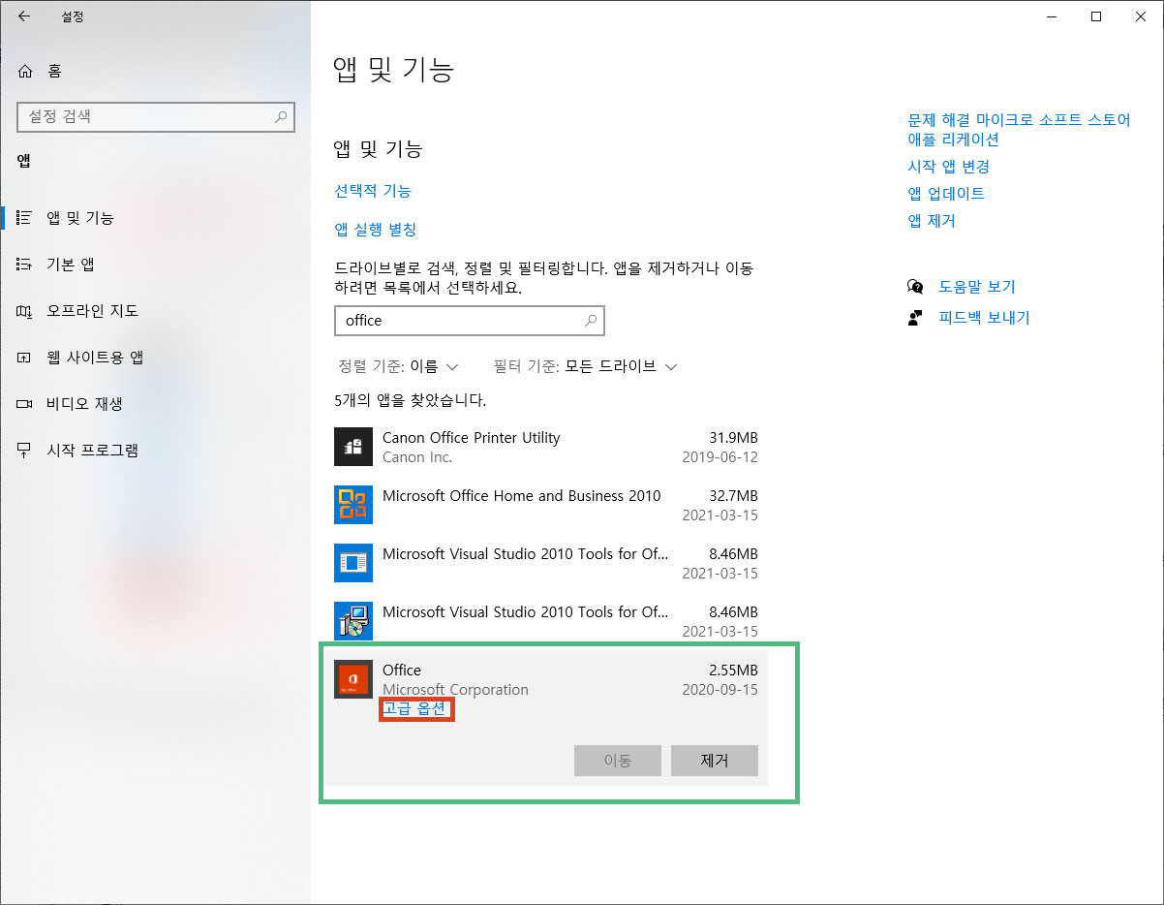Open the 앱 제거 link
The height and width of the screenshot is (905, 1164).
pyautogui.click(x=932, y=221)
